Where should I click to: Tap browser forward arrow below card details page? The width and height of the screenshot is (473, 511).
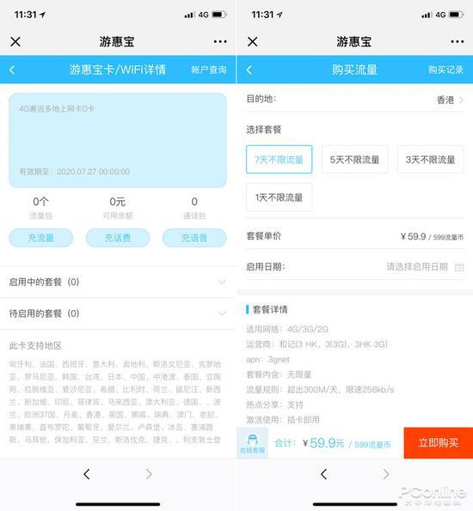(x=149, y=474)
